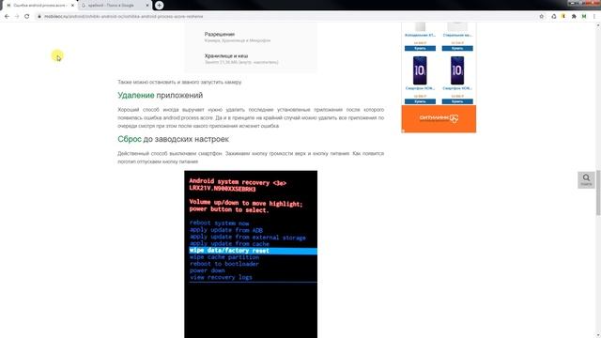Click the vertical scrollbar thumb
The height and width of the screenshot is (338, 601).
598,192
